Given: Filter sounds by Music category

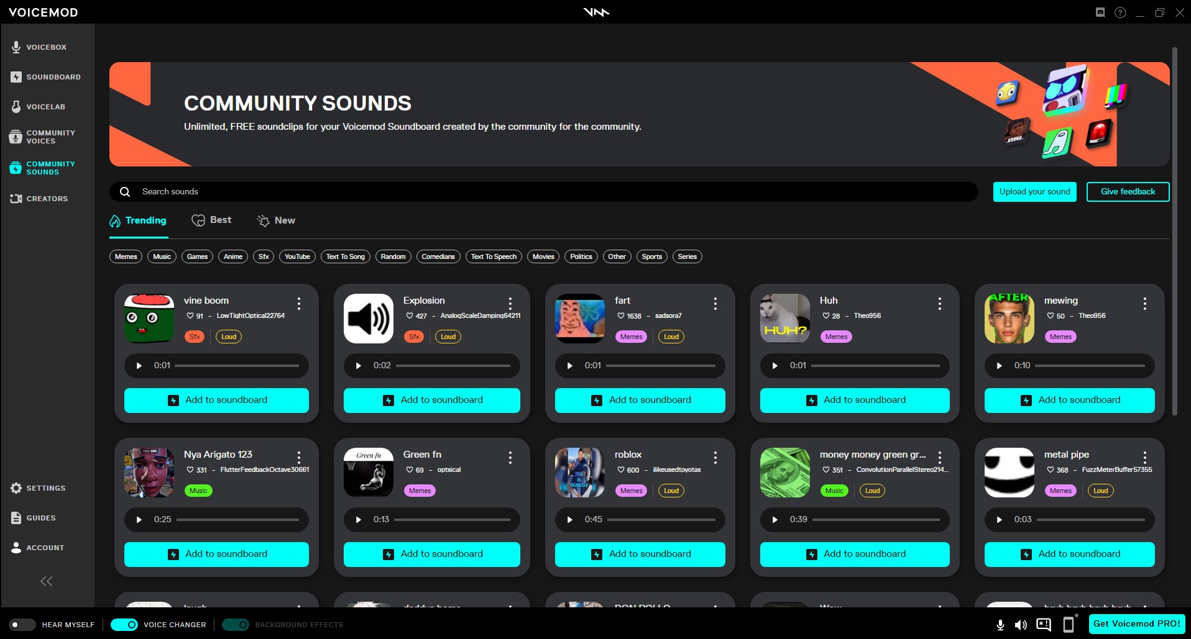Looking at the screenshot, I should tap(162, 256).
